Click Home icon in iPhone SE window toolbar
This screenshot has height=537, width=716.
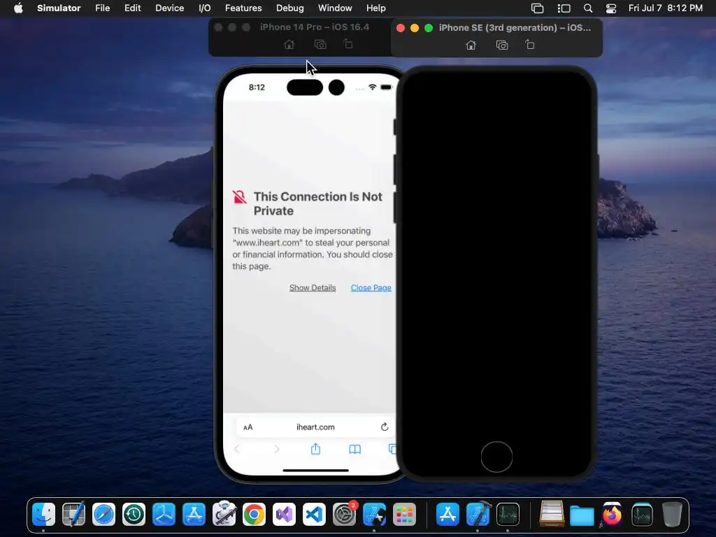point(471,45)
